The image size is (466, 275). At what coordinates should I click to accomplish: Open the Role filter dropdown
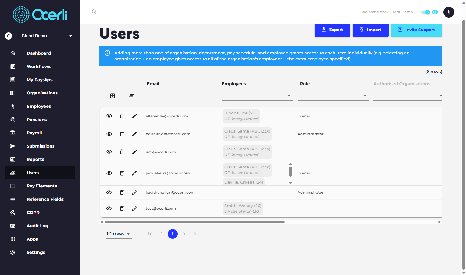(333, 96)
